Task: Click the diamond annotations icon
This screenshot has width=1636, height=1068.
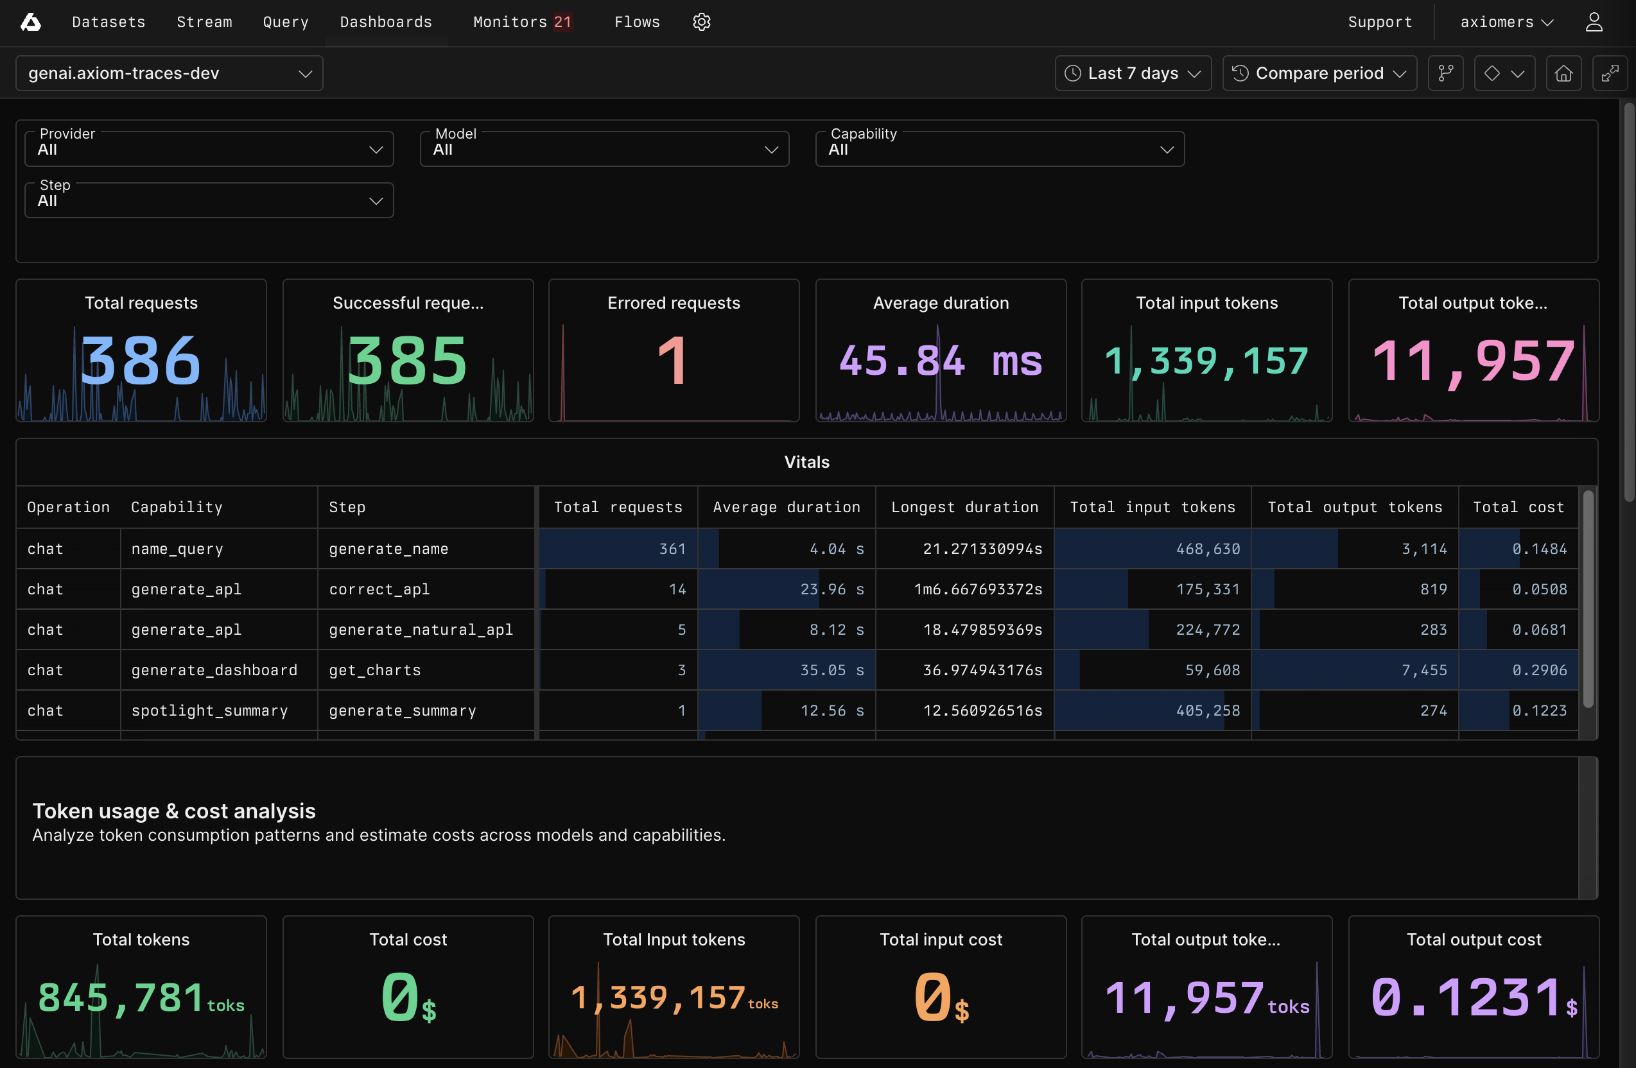Action: pyautogui.click(x=1491, y=73)
